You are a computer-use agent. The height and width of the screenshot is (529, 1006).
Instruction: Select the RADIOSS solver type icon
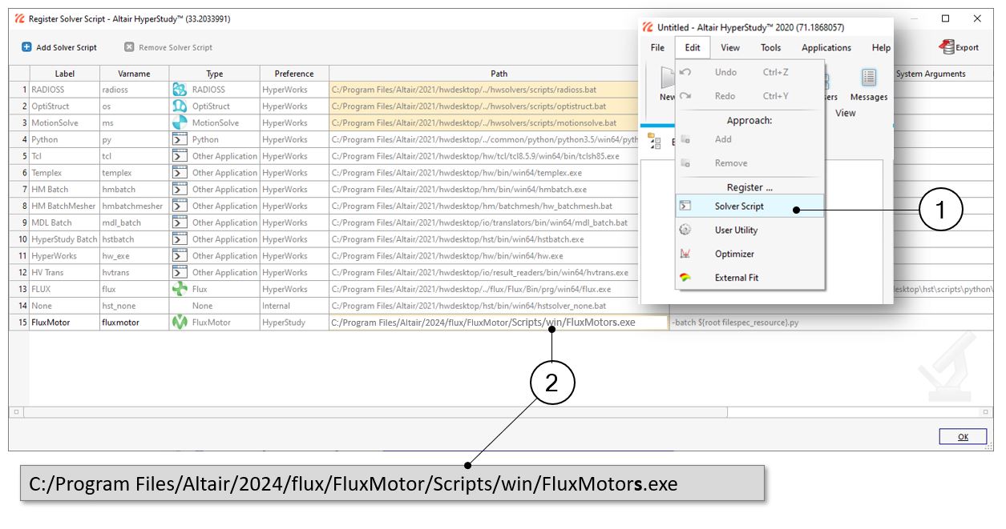pos(180,90)
